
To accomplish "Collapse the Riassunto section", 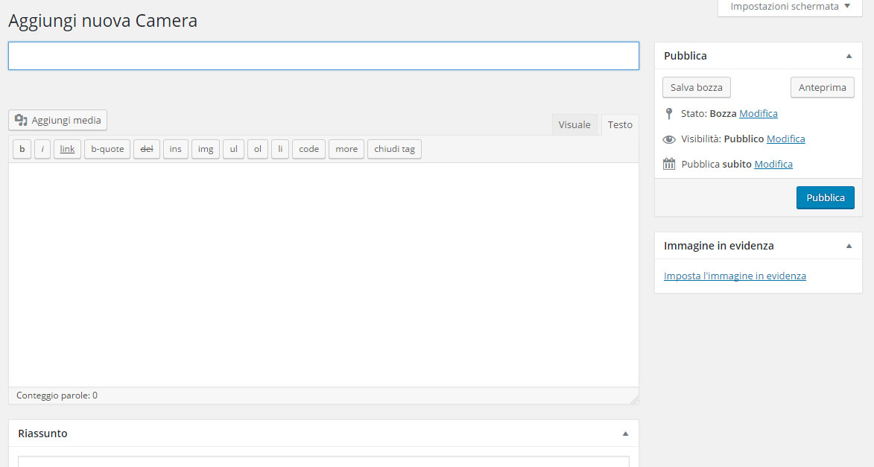I will tap(624, 433).
